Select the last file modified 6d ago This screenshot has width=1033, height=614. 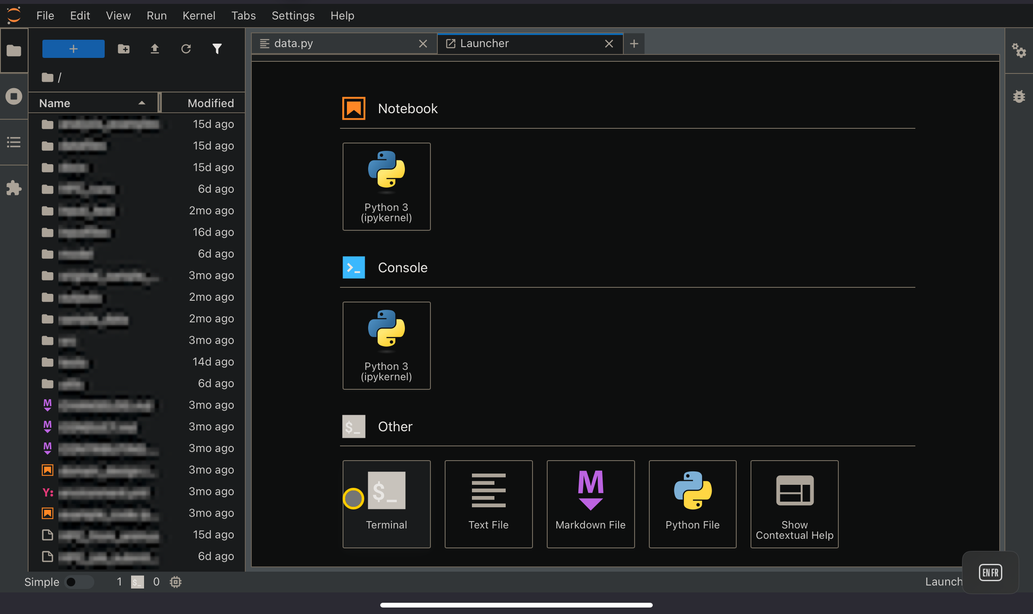(x=137, y=557)
